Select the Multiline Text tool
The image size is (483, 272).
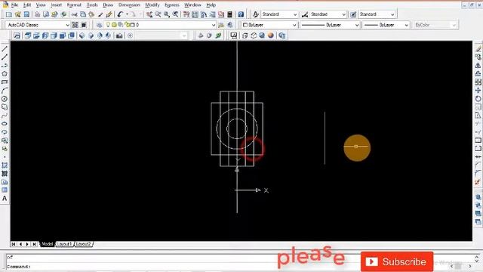pos(5,198)
